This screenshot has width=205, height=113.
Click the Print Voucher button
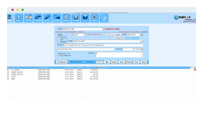(x=62, y=62)
